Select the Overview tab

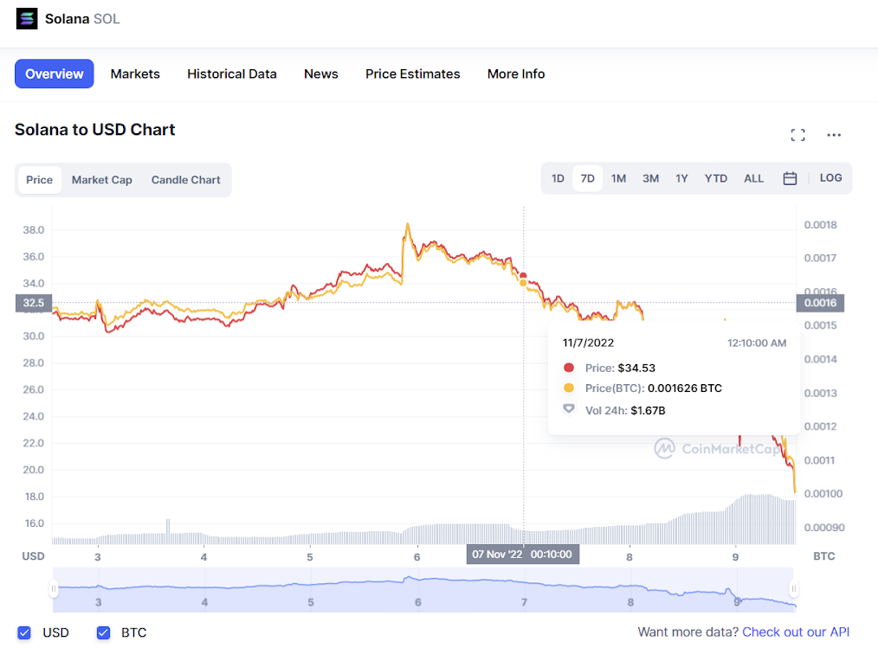55,74
